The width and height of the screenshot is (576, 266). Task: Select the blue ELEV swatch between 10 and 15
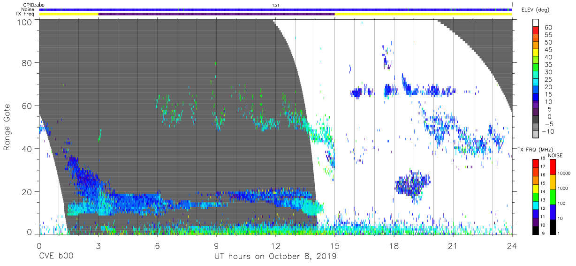pyautogui.click(x=536, y=98)
